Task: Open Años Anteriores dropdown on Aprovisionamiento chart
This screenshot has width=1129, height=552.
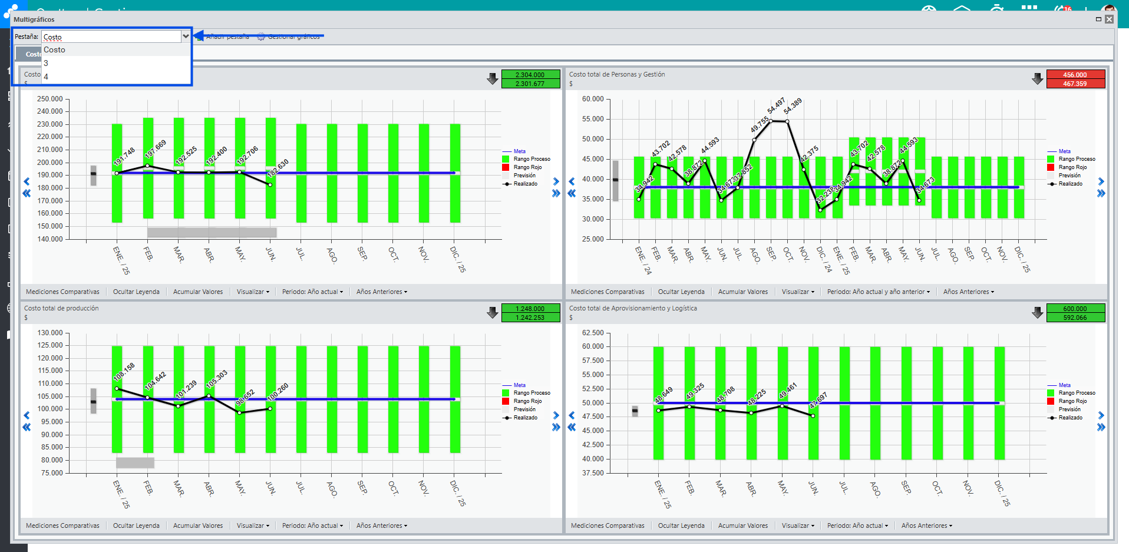Action: point(926,525)
